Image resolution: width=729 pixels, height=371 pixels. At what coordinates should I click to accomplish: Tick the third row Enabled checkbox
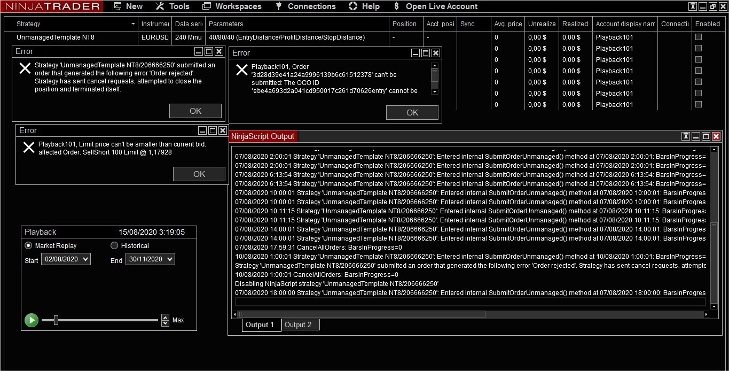(699, 59)
